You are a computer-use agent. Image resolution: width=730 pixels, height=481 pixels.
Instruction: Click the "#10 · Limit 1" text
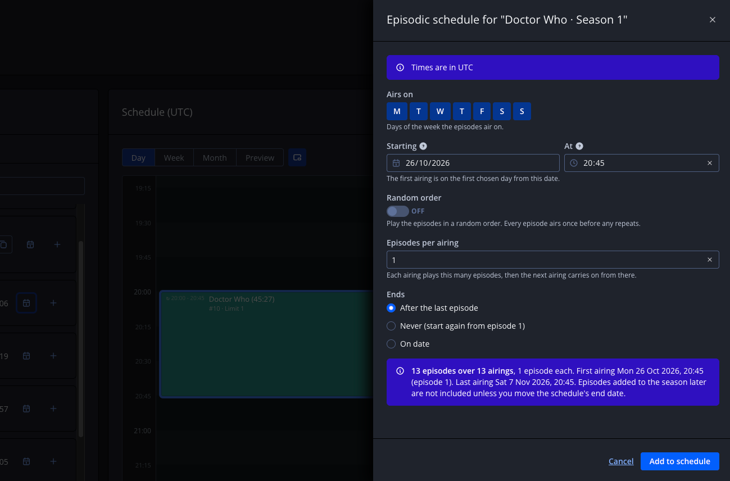tap(226, 308)
